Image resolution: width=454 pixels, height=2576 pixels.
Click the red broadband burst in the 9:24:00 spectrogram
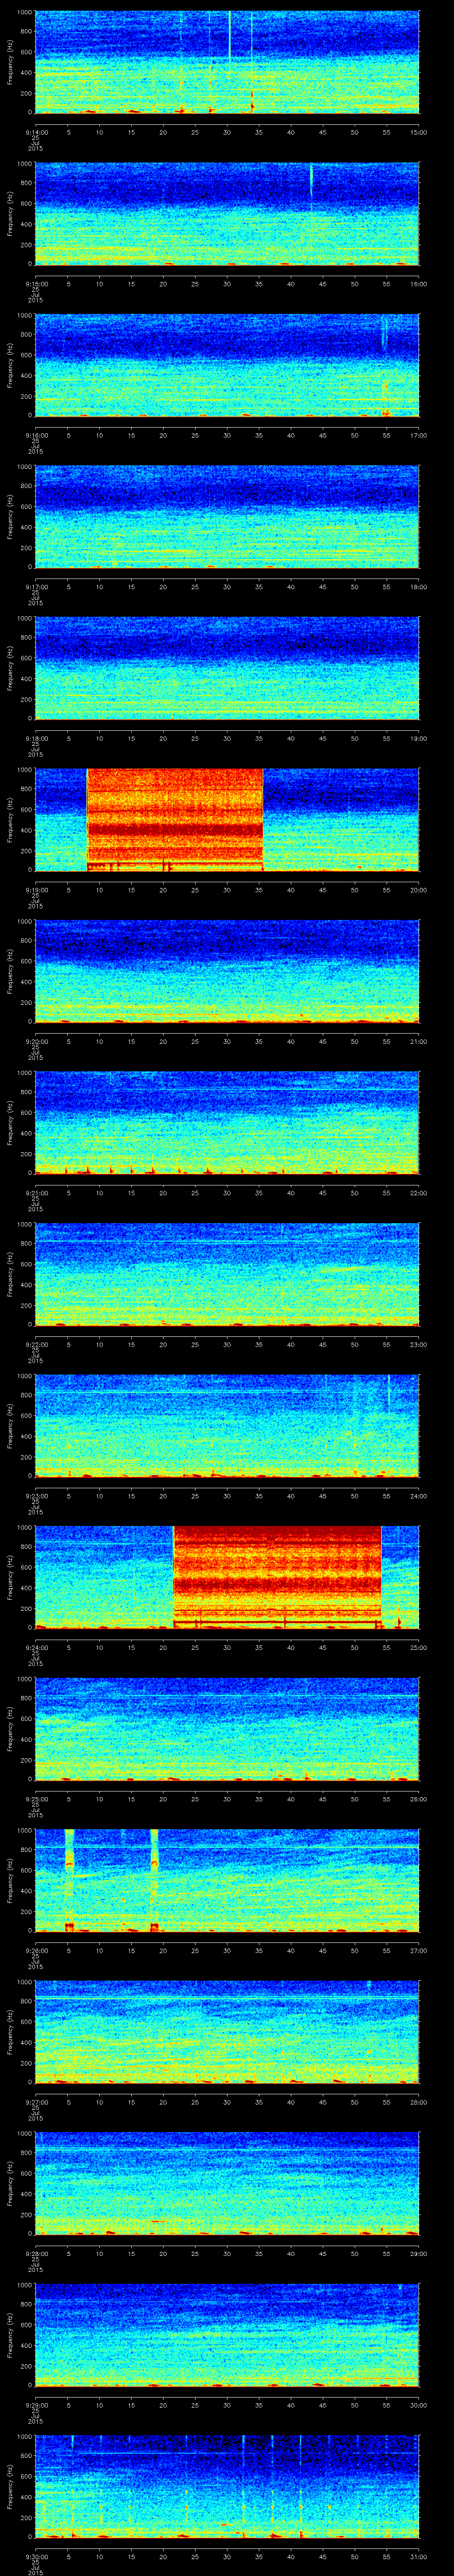tap(278, 1576)
